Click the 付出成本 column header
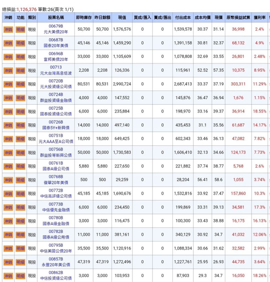The image size is (270, 282). [183, 17]
